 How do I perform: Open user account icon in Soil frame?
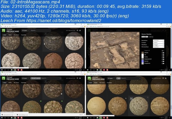(x=166, y=78)
